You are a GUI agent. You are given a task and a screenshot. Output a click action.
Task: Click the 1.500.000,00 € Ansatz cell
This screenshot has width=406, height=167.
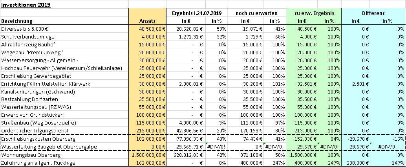coord(147,155)
